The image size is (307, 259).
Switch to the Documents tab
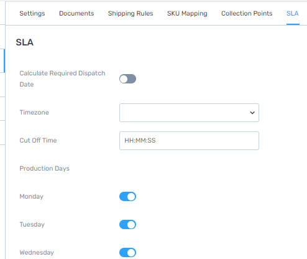click(76, 14)
